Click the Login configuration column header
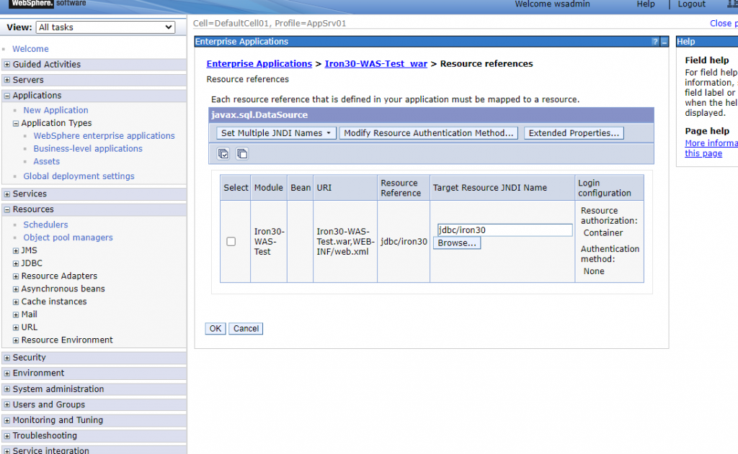Image resolution: width=738 pixels, height=454 pixels. tap(609, 188)
